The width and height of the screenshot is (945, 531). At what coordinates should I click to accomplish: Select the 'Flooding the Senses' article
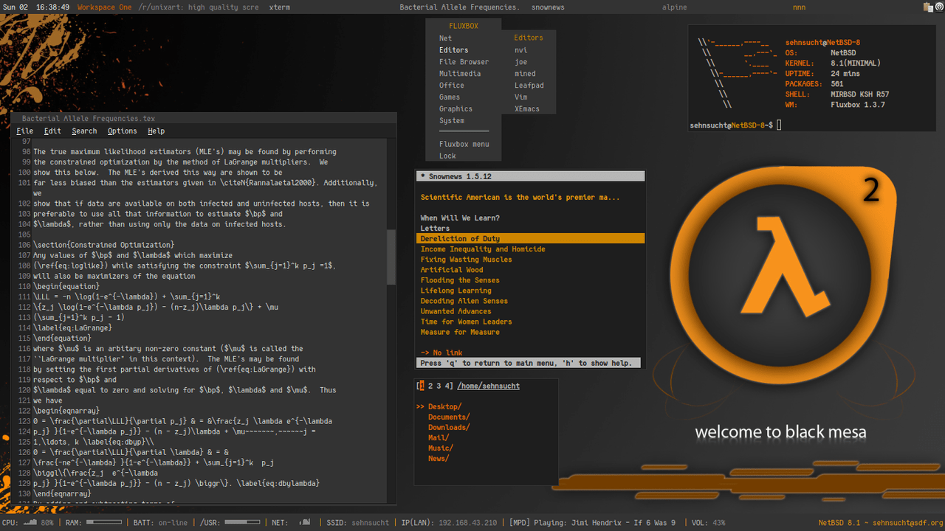460,280
